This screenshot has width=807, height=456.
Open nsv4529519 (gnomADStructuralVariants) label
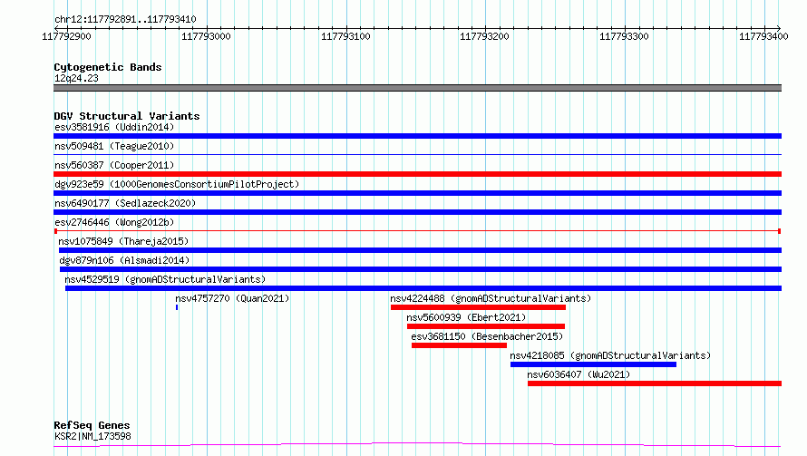coord(165,279)
